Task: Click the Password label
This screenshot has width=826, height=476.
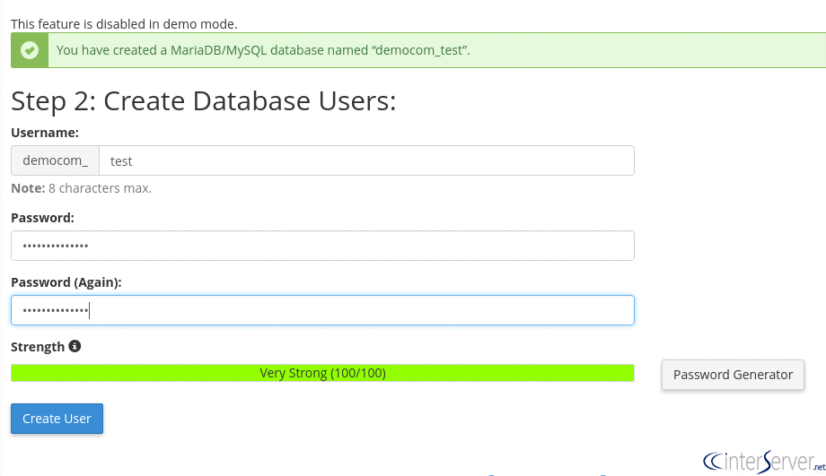Action: [43, 218]
